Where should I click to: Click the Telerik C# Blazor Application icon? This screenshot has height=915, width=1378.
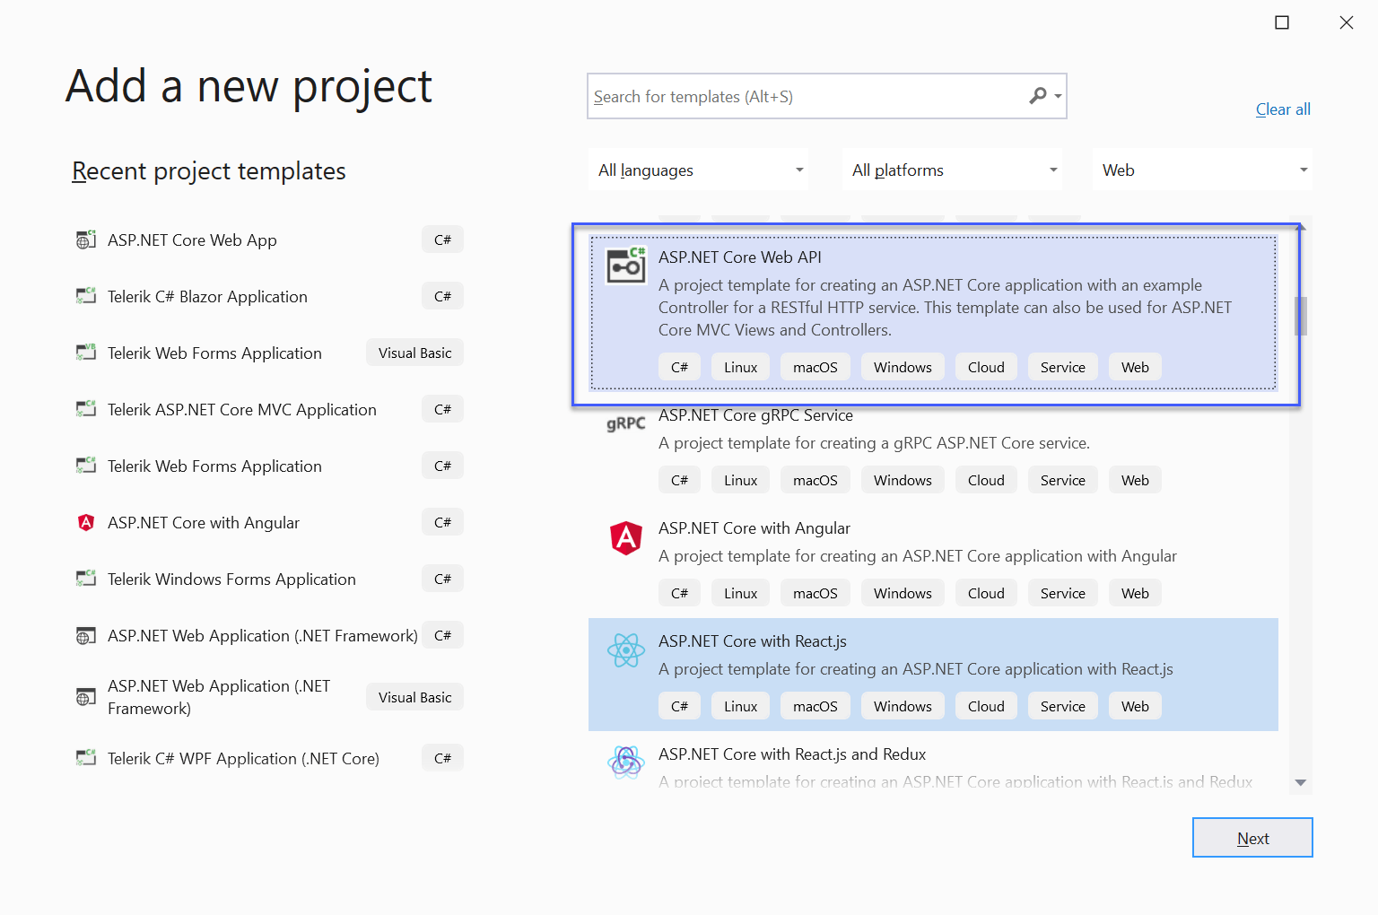tap(85, 295)
